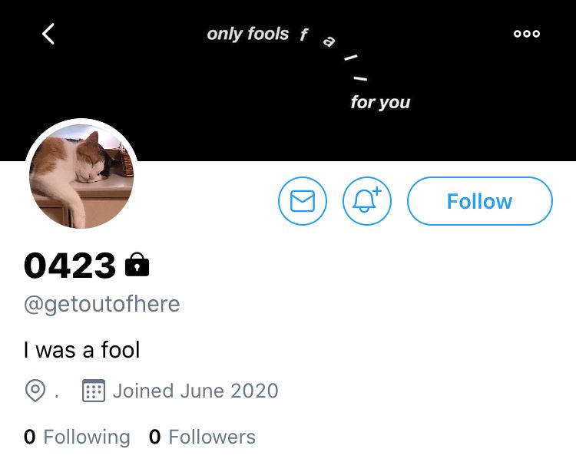Tap the 'for you' text in banner
Image resolution: width=576 pixels, height=472 pixels.
[x=380, y=102]
